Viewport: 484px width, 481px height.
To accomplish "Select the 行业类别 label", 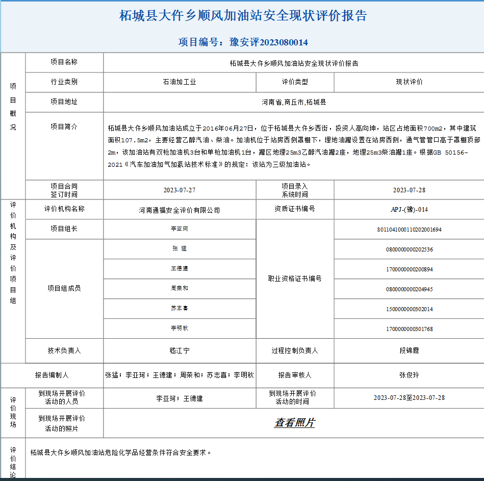I will coord(64,82).
